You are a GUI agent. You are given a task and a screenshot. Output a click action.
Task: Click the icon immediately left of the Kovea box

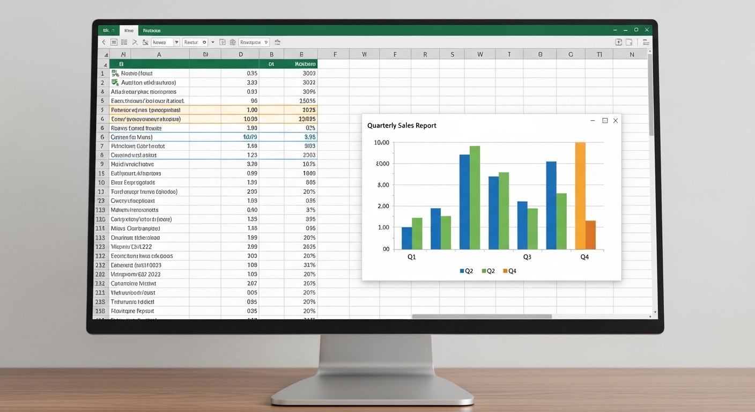[x=145, y=42]
